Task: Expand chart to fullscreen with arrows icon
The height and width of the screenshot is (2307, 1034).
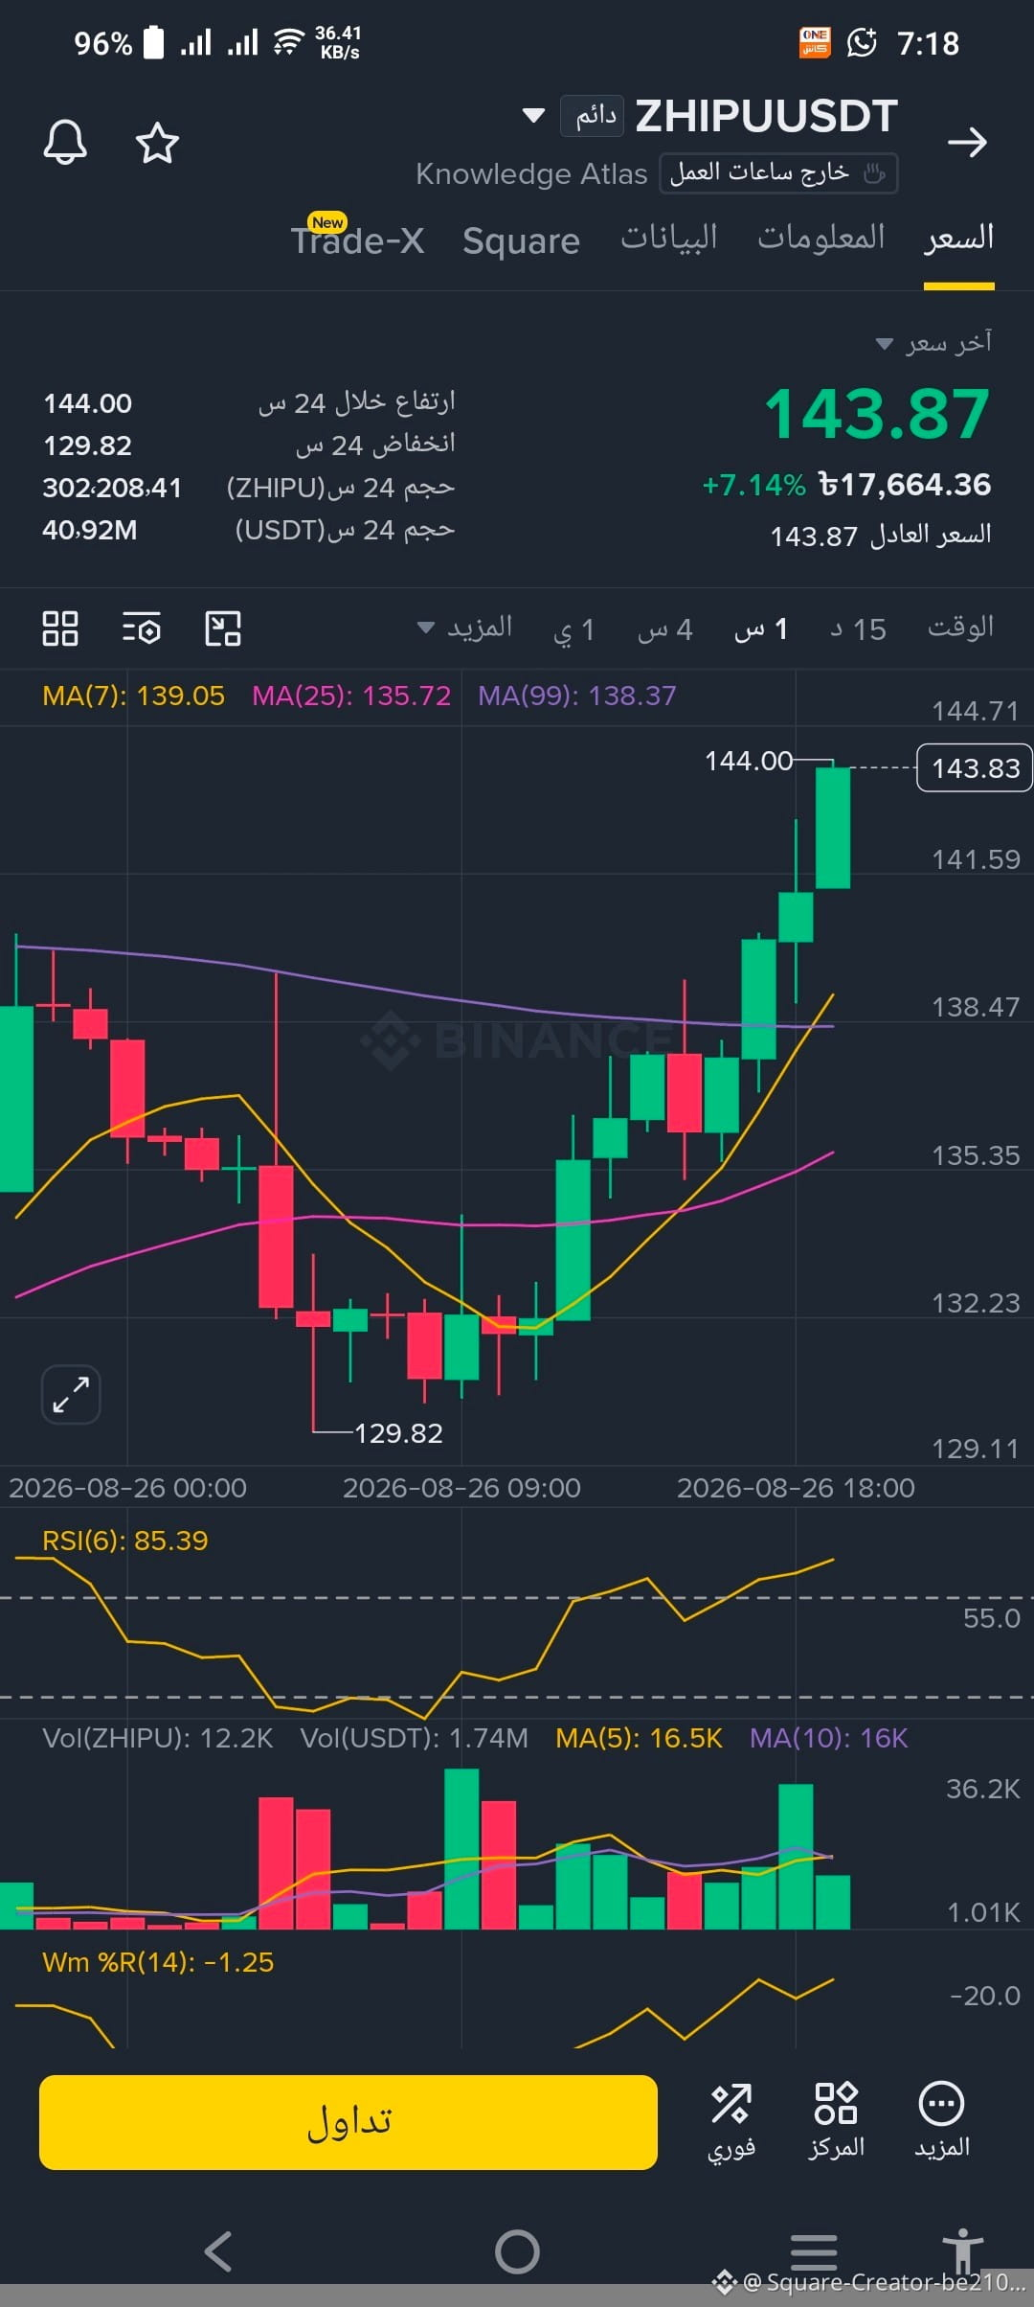Action: [71, 1394]
